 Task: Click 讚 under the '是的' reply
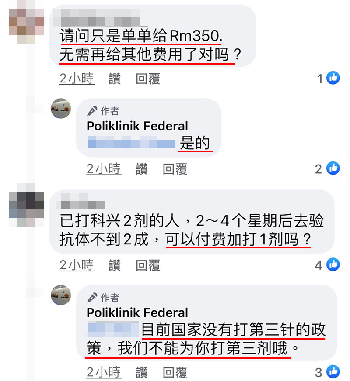(142, 169)
